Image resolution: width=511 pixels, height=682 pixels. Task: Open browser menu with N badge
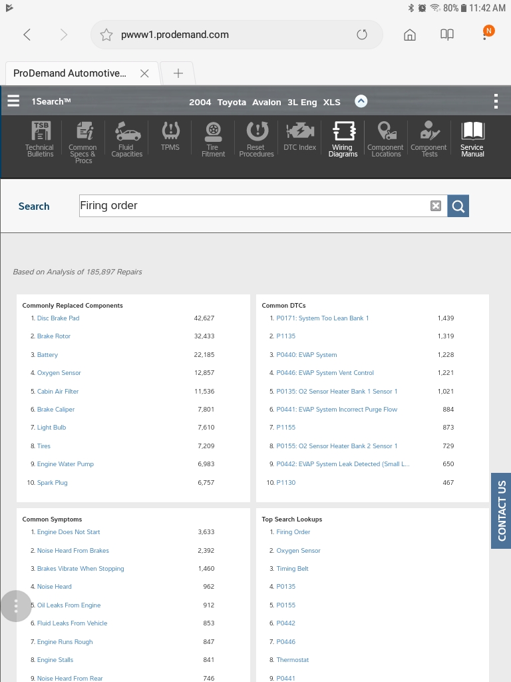487,33
